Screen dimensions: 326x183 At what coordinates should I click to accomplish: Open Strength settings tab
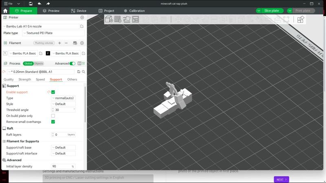point(24,79)
